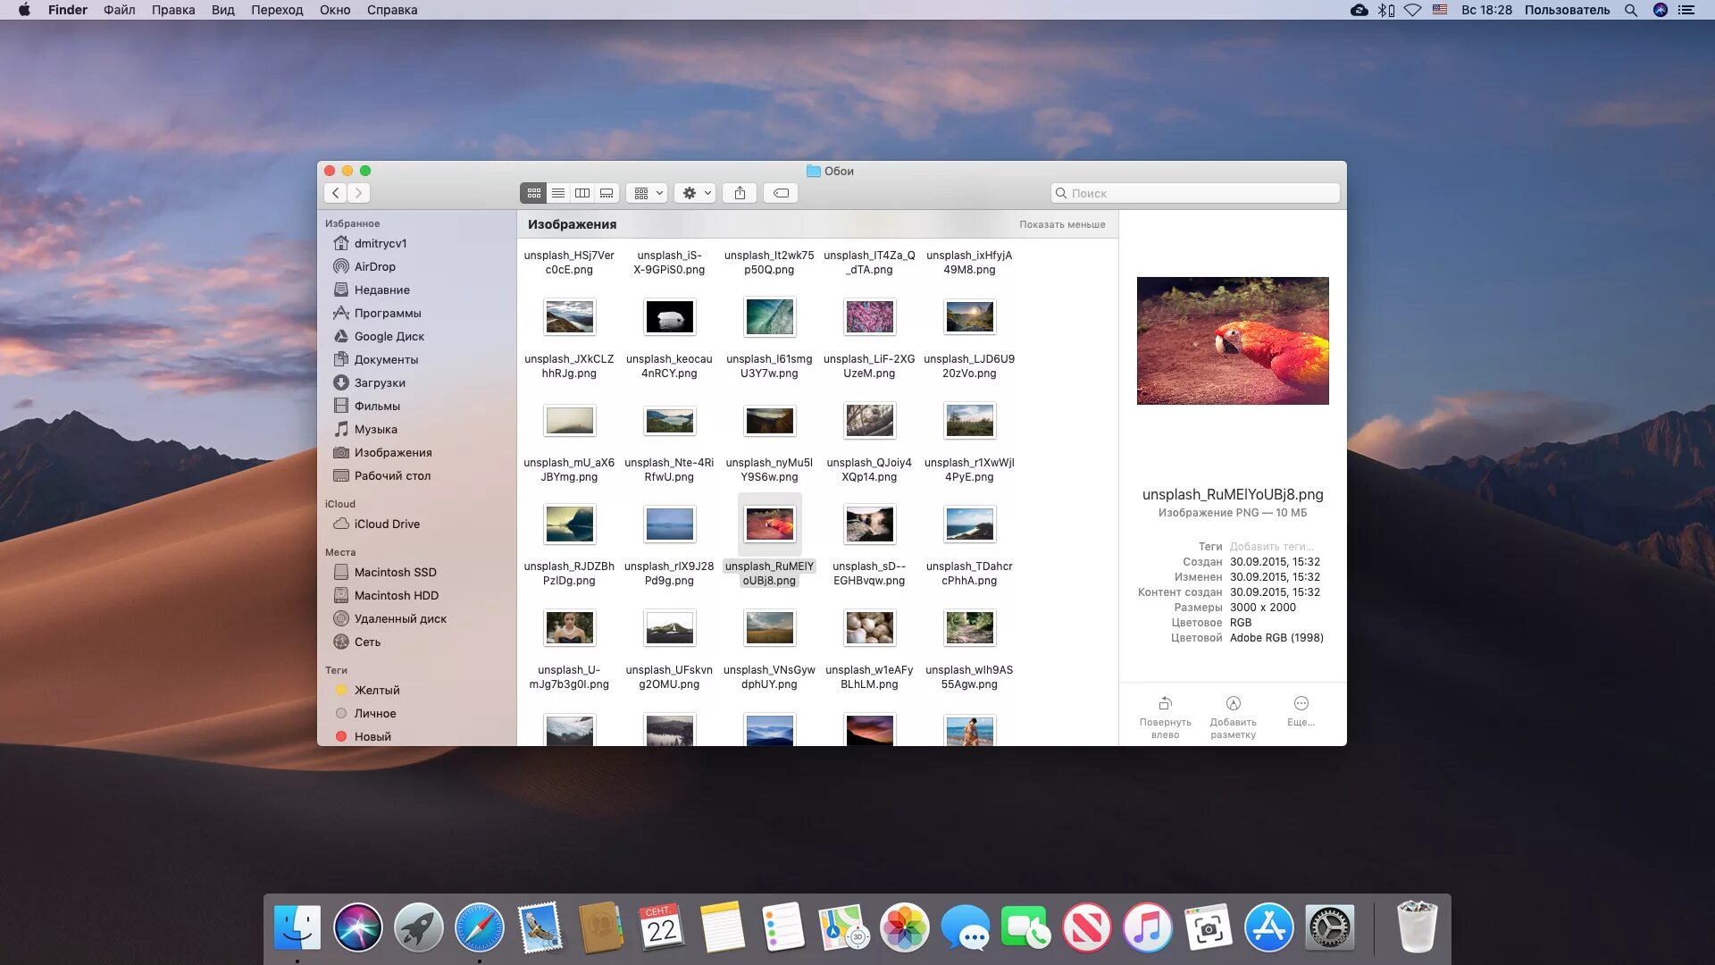
Task: Go back using the back arrow
Action: 335,193
